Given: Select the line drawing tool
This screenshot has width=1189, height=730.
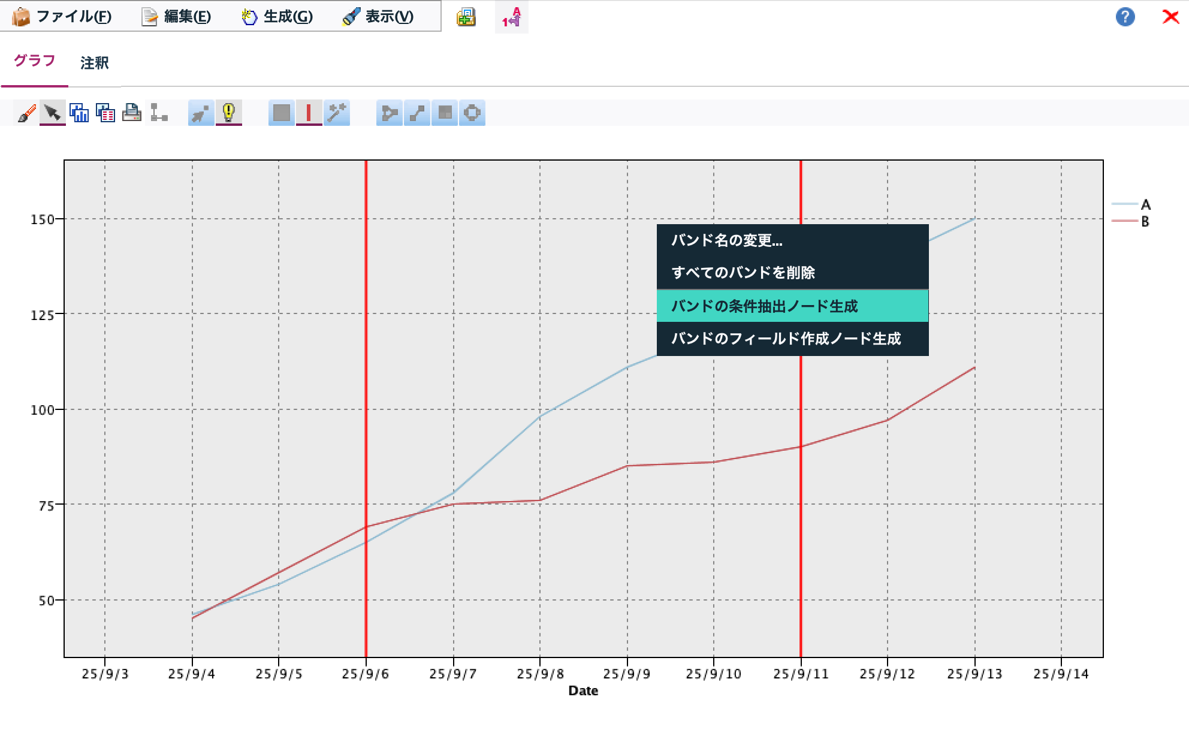Looking at the screenshot, I should pos(417,113).
